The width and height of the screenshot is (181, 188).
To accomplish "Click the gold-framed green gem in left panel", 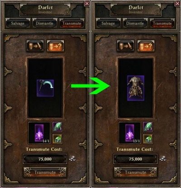I will tap(57, 139).
